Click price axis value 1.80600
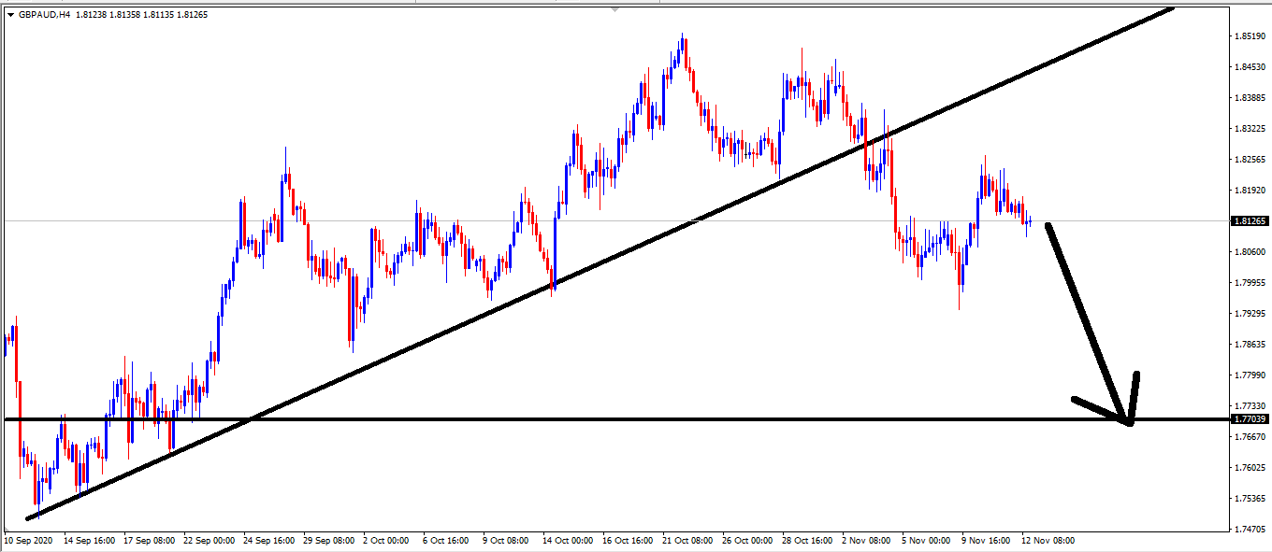This screenshot has height=552, width=1272. point(1250,252)
